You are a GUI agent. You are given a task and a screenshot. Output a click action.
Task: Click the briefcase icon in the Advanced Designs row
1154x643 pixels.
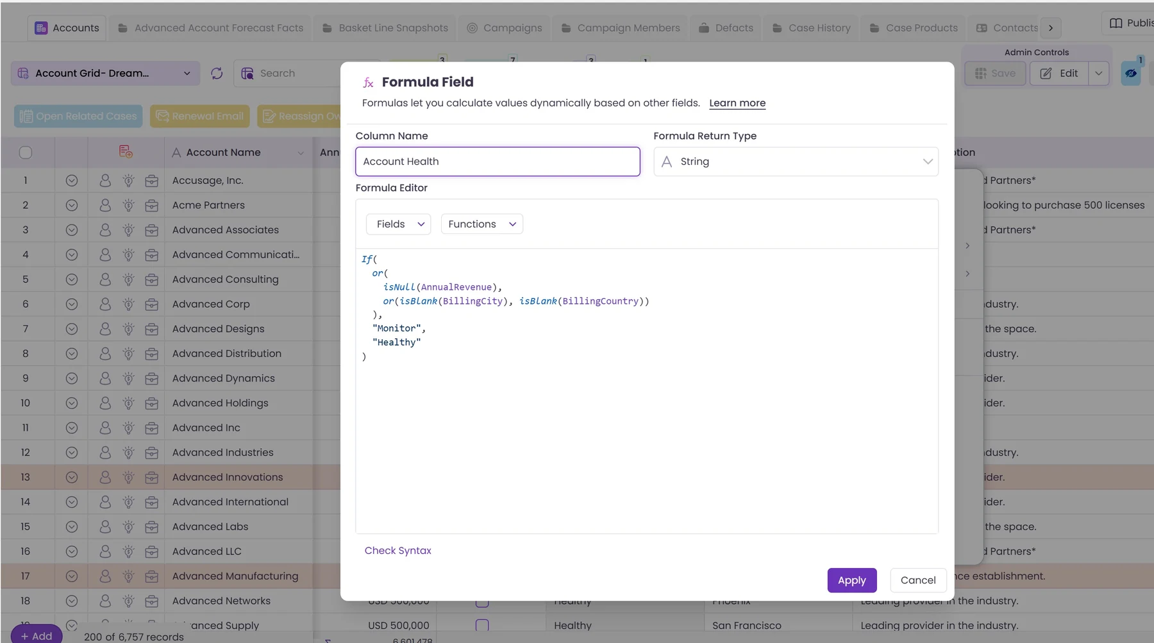coord(151,329)
